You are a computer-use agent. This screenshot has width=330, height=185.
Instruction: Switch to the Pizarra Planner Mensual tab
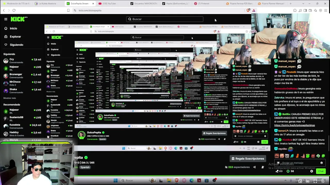(x=272, y=4)
